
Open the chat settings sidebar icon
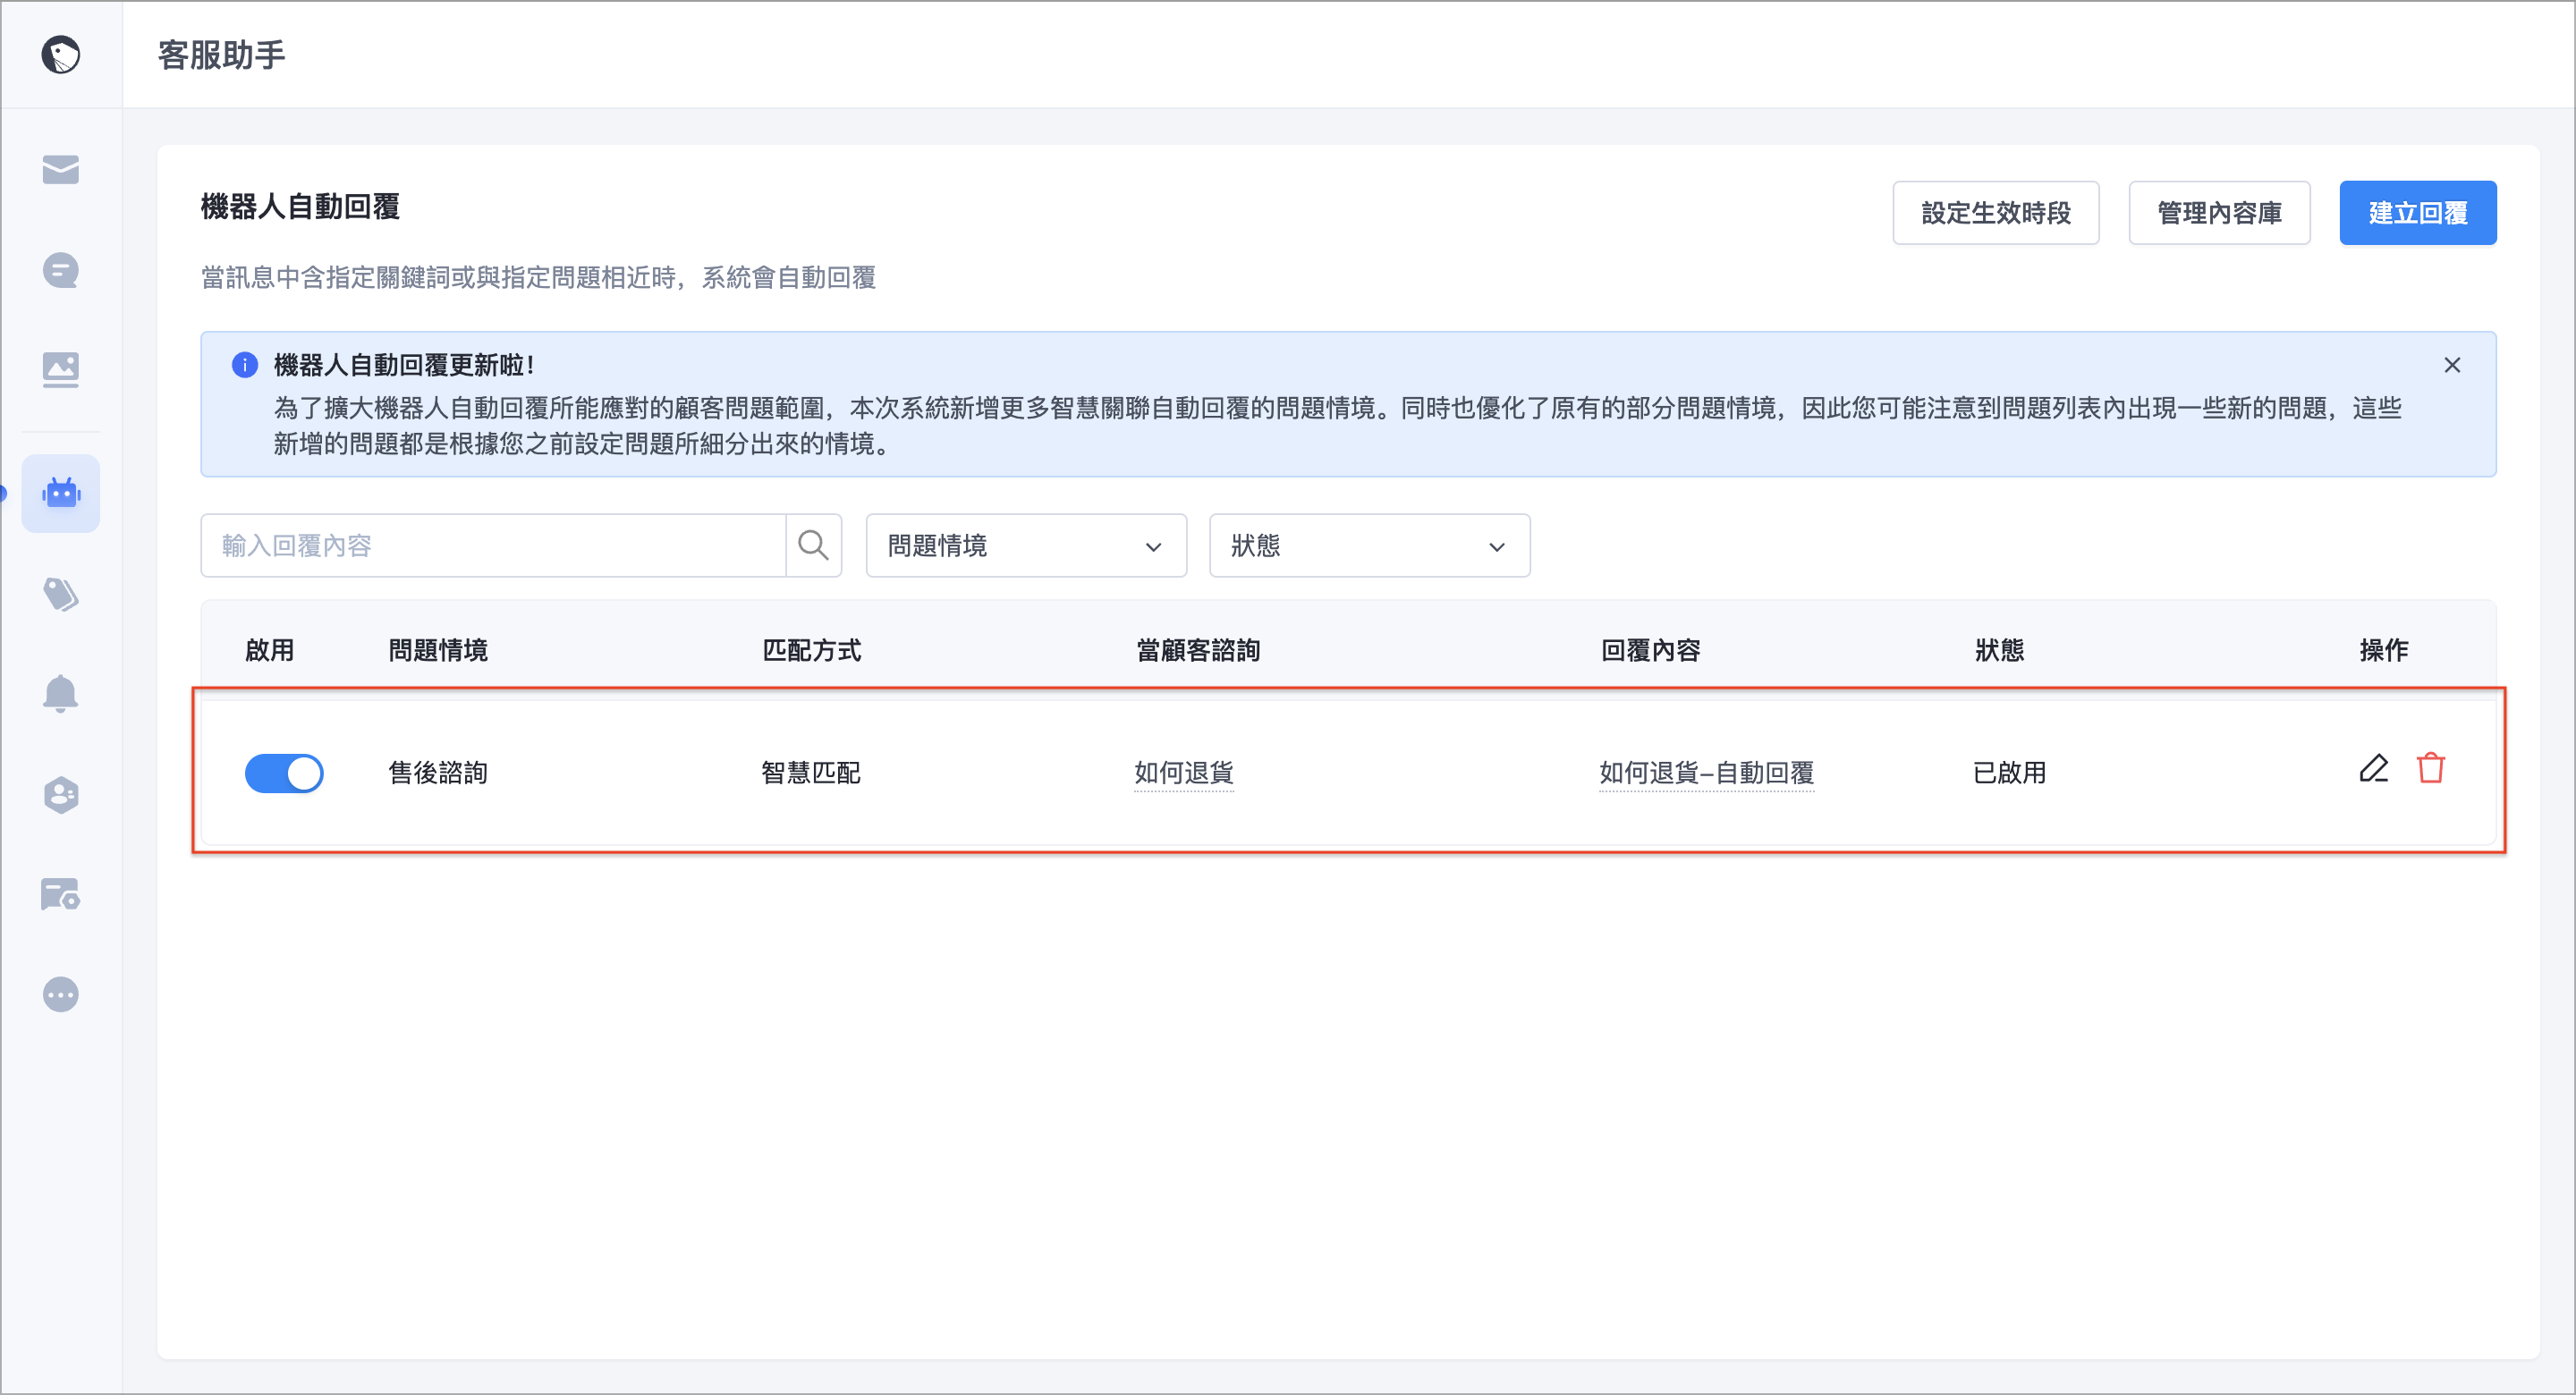coord(60,894)
